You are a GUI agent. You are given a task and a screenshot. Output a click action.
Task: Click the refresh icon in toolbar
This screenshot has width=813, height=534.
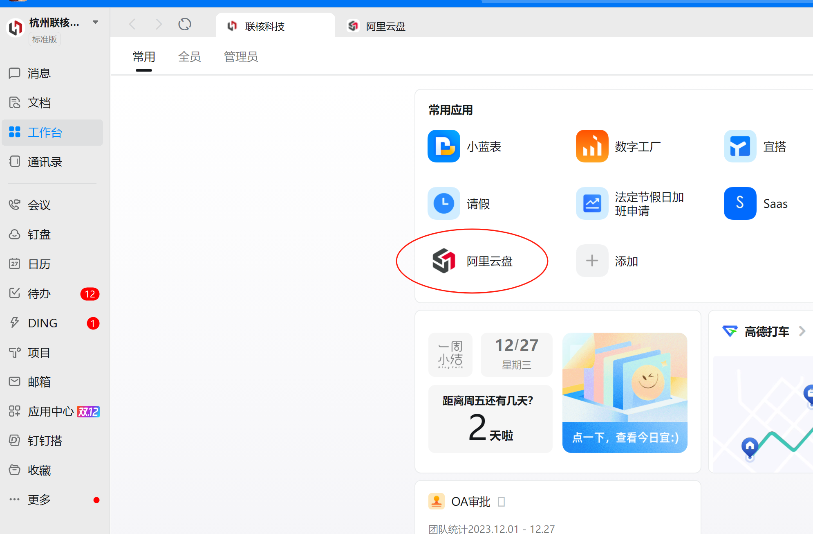click(x=185, y=25)
